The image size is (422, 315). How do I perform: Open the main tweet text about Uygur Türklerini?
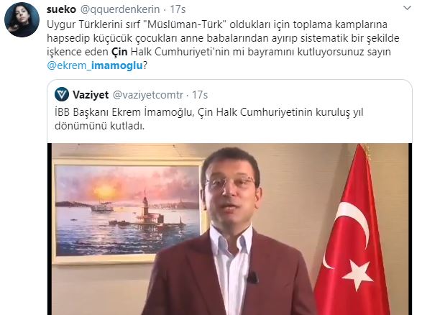click(223, 45)
